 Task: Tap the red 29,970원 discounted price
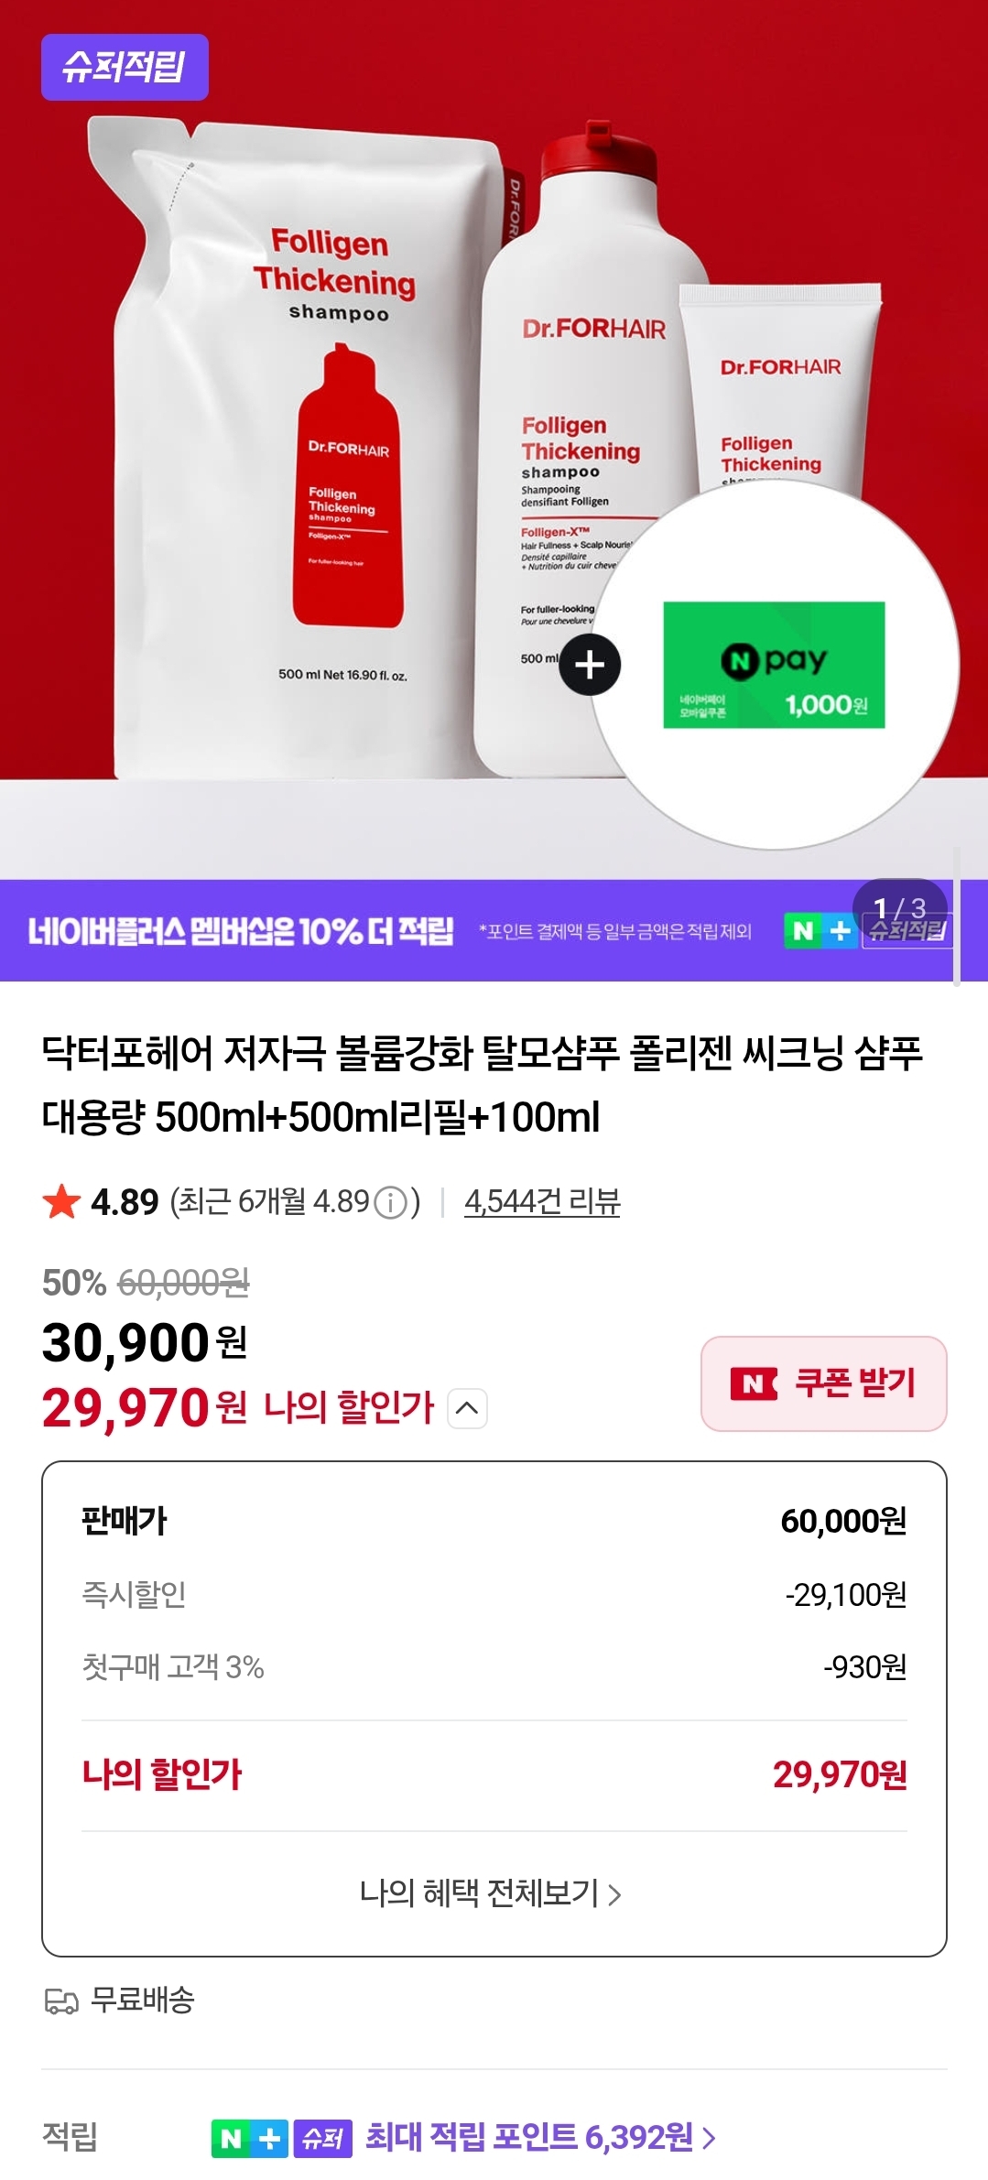[145, 1408]
